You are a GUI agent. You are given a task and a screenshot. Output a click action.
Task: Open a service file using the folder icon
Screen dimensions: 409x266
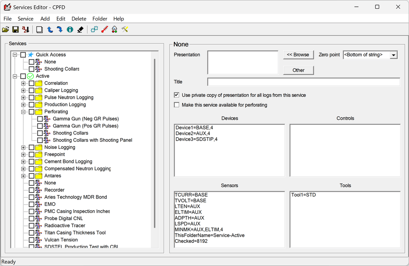click(5, 29)
